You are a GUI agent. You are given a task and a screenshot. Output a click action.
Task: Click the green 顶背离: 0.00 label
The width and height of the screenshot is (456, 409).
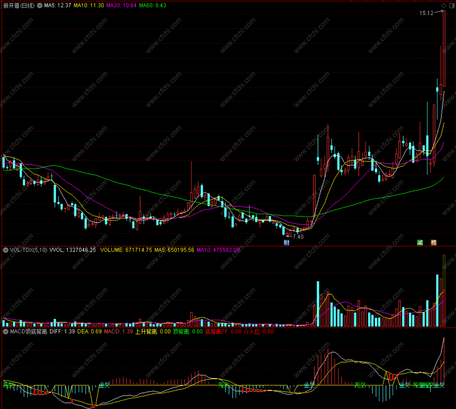[x=188, y=331]
